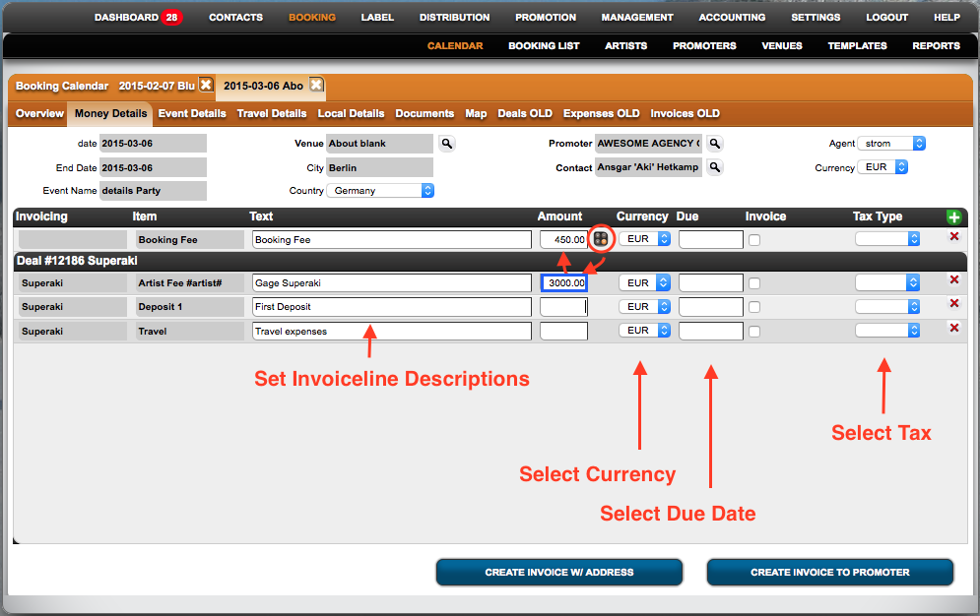Open the Promoter search magnifier

714,143
